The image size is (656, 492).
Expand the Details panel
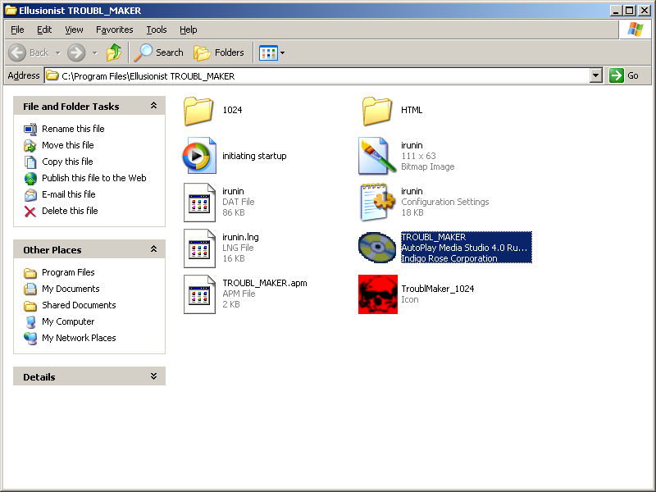[x=153, y=376]
